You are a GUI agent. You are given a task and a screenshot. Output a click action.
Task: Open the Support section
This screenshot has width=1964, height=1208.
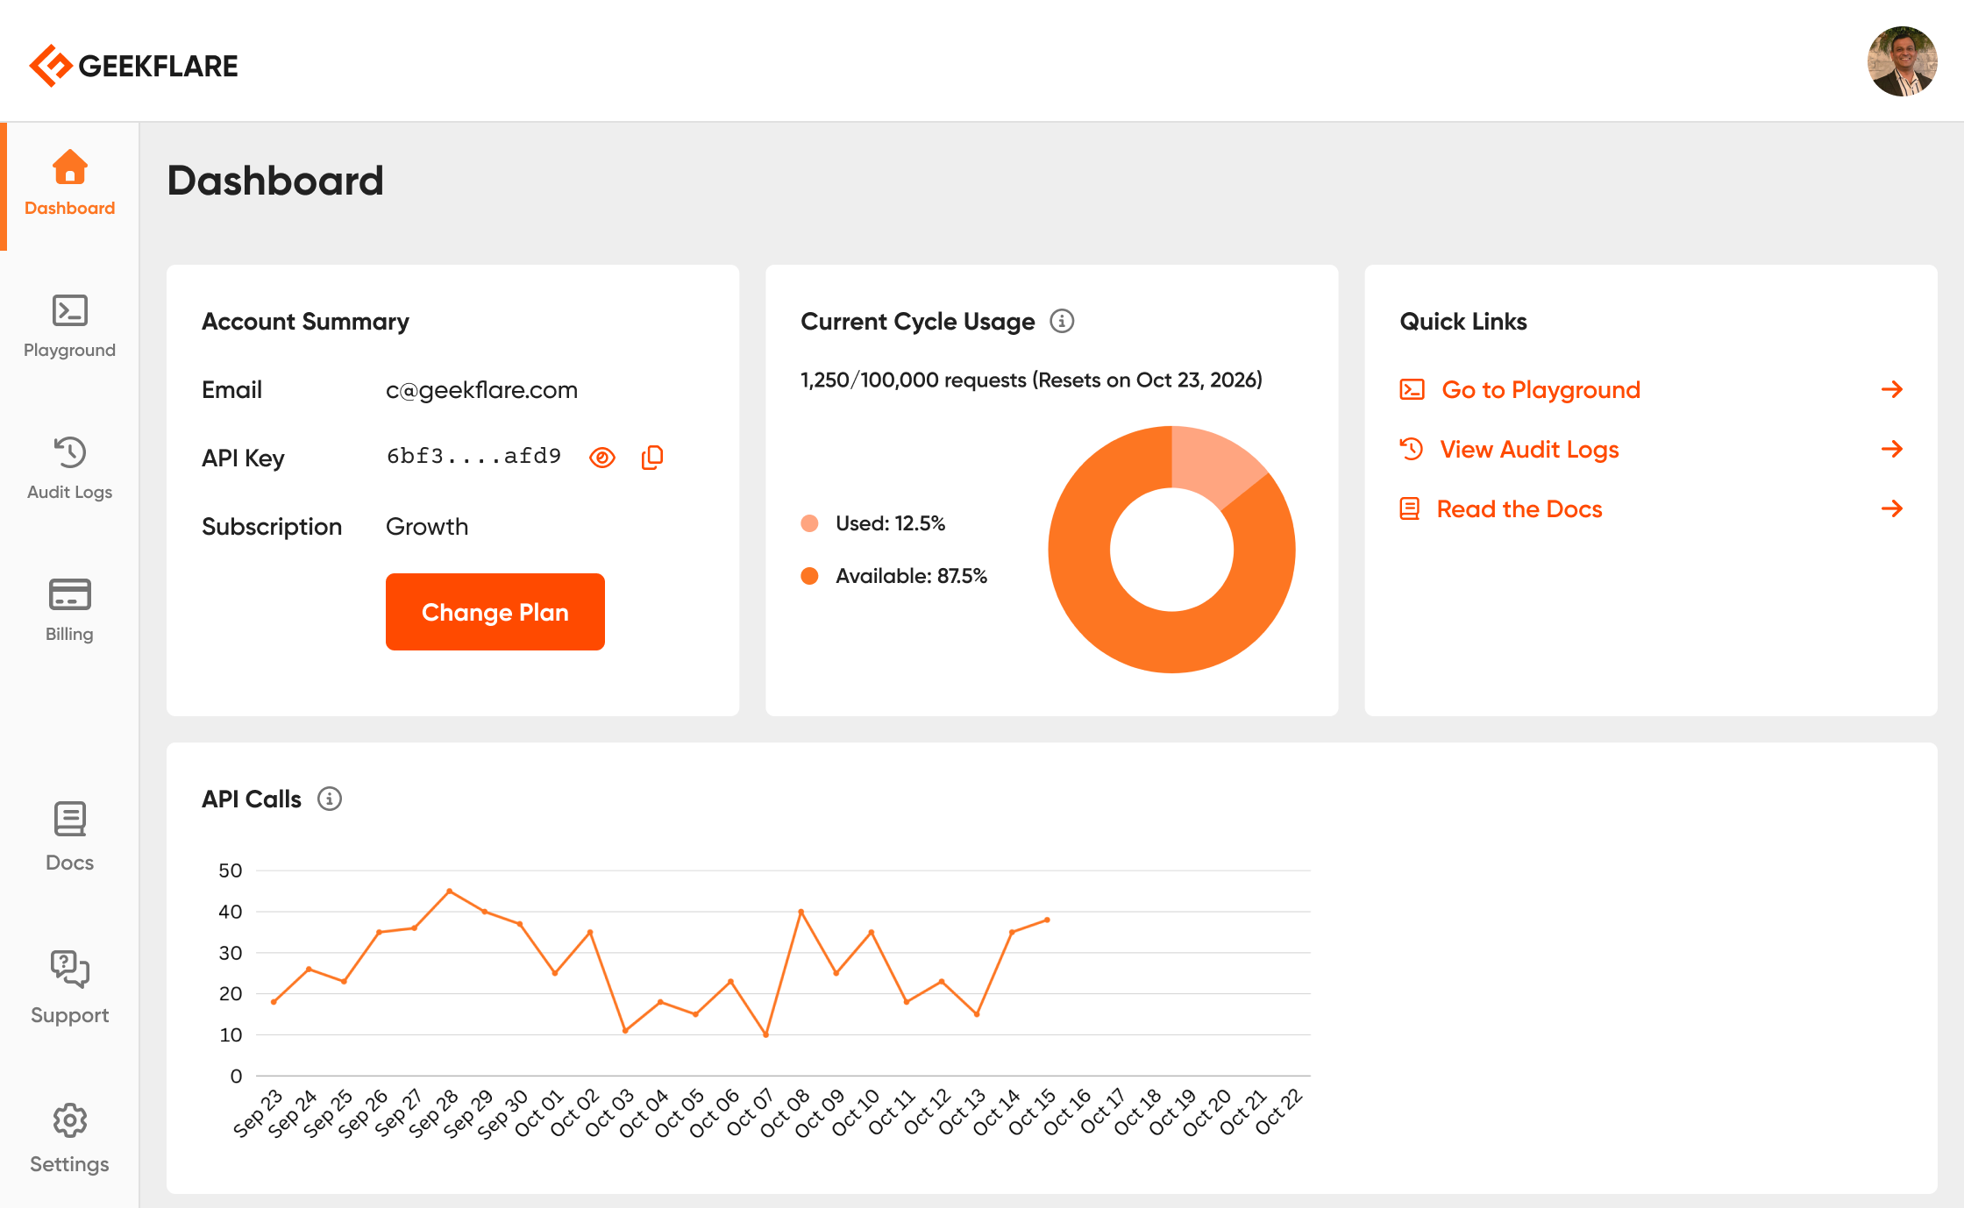pos(69,986)
